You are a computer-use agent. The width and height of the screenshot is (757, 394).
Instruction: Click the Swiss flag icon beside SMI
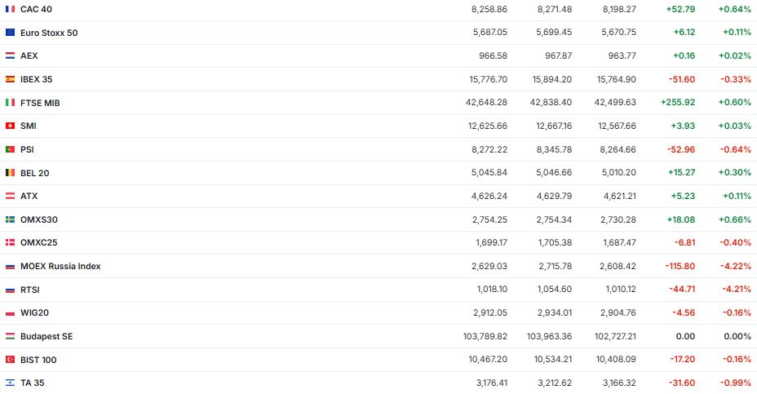[x=10, y=126]
